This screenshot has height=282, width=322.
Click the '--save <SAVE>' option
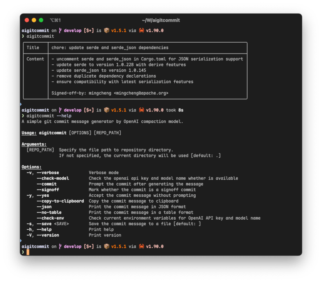click(x=53, y=224)
